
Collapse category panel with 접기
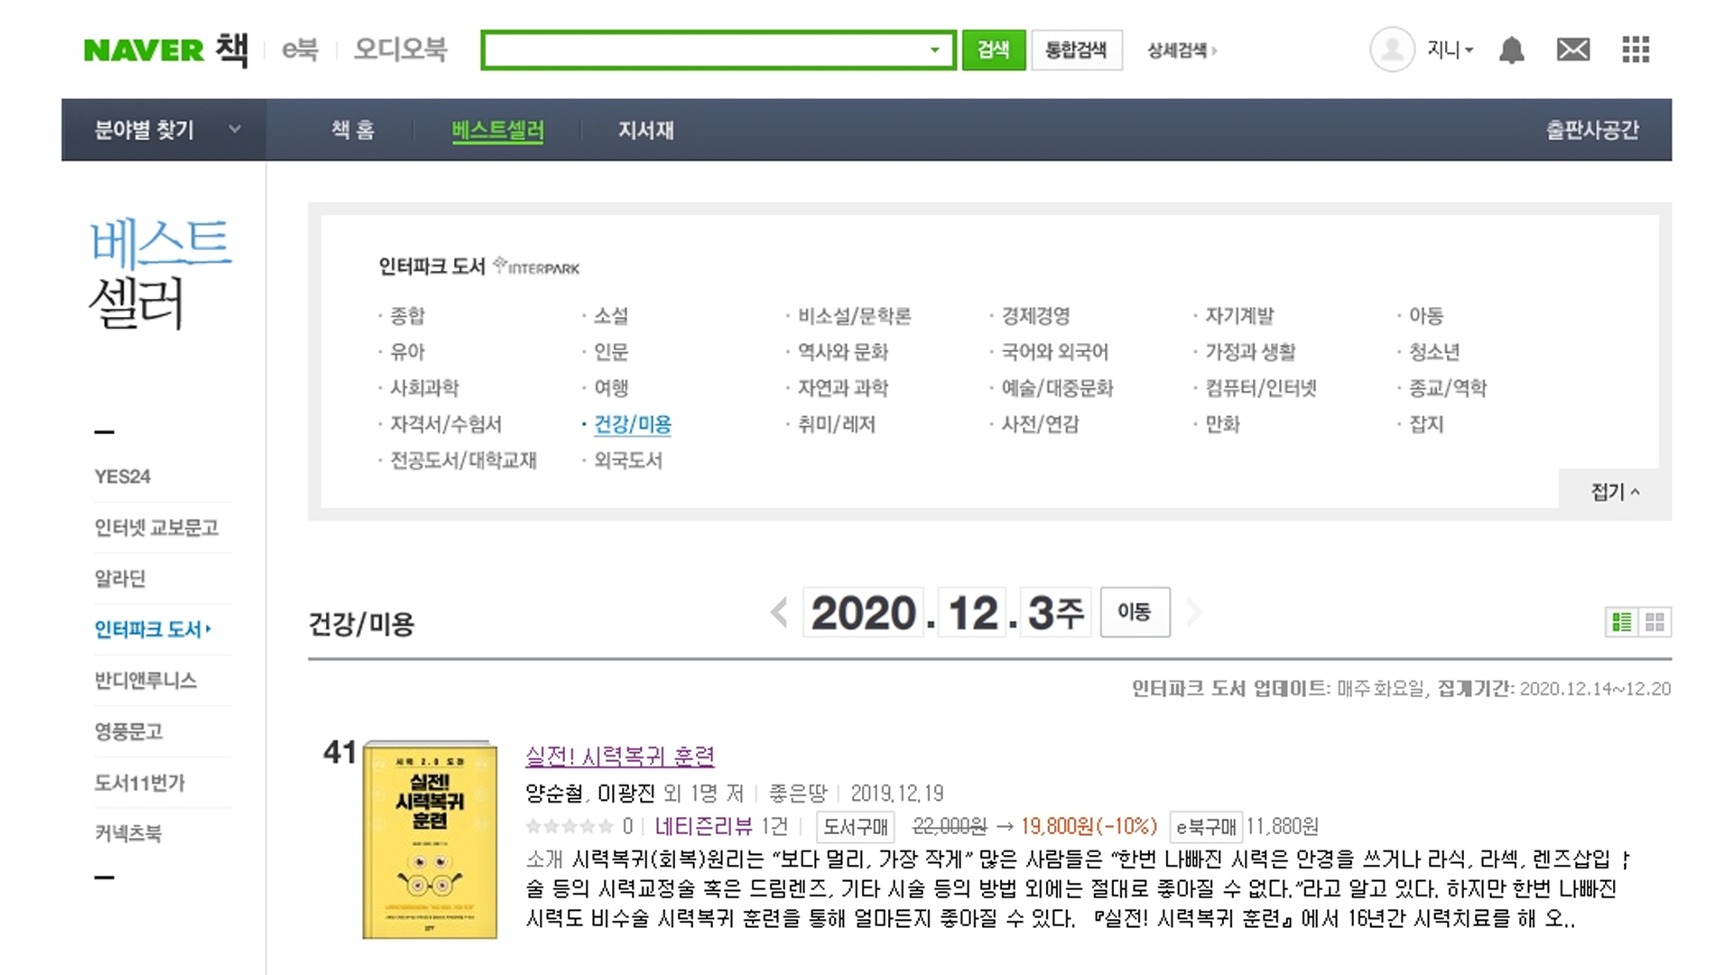coord(1614,492)
